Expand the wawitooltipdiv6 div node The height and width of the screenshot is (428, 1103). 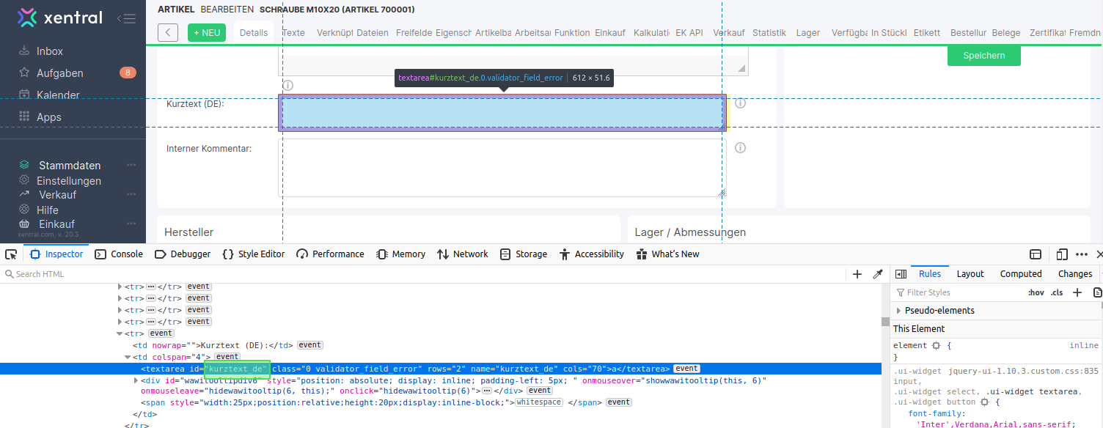coord(136,380)
